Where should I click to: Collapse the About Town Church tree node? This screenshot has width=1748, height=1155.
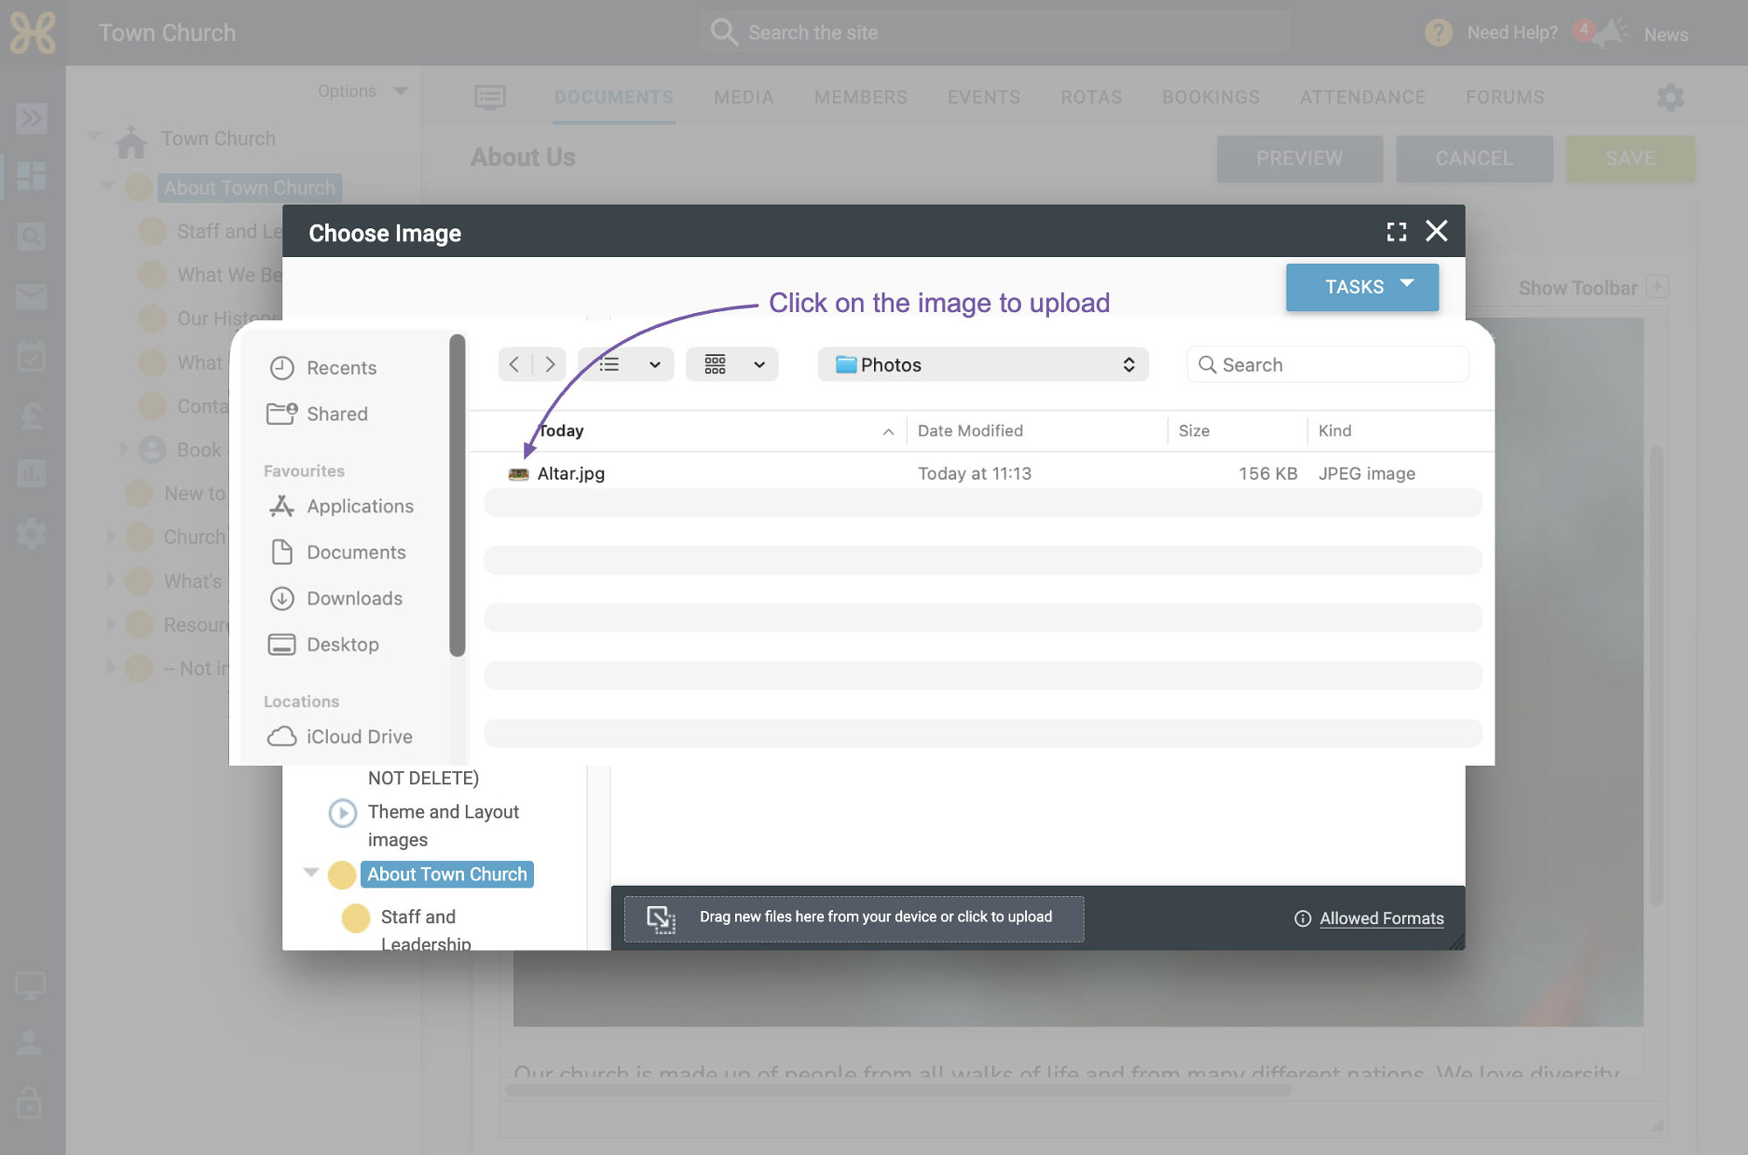pyautogui.click(x=310, y=873)
